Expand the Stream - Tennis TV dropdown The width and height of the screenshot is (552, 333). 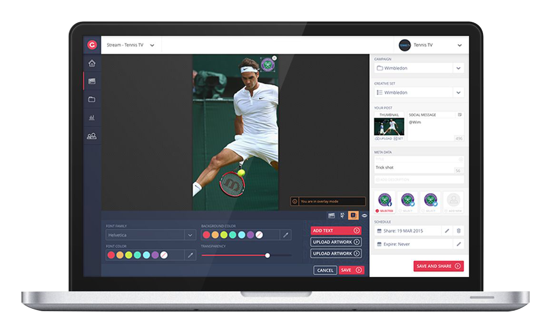tap(152, 45)
